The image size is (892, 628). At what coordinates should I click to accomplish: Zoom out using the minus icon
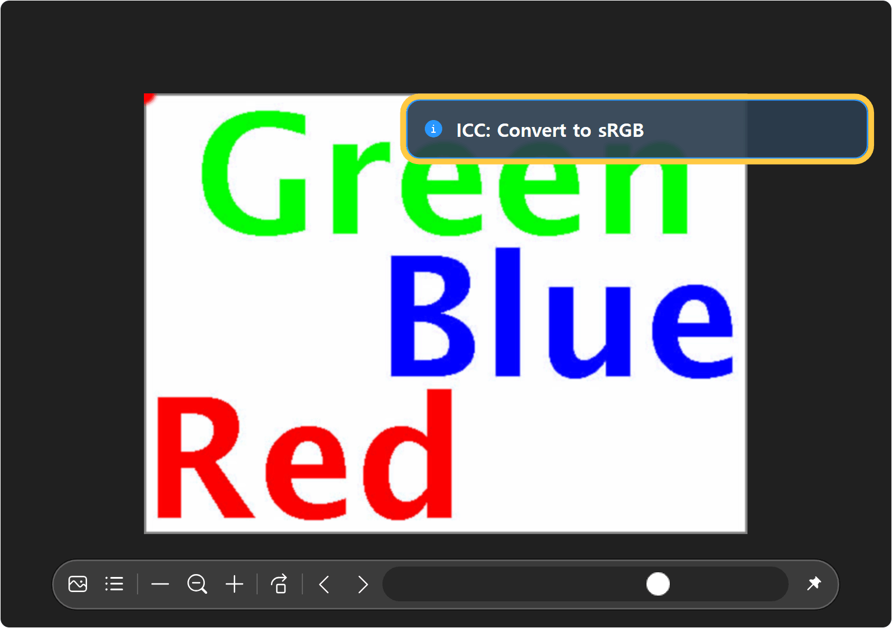[160, 584]
